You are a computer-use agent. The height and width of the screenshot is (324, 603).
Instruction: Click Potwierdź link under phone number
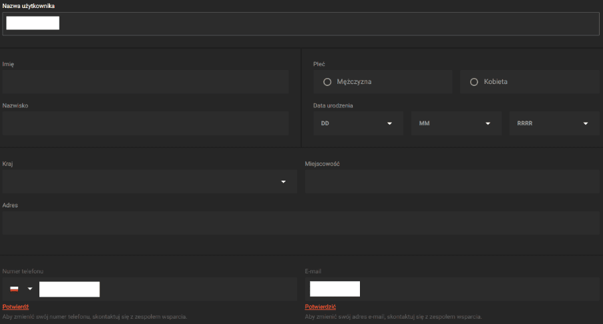click(x=15, y=307)
